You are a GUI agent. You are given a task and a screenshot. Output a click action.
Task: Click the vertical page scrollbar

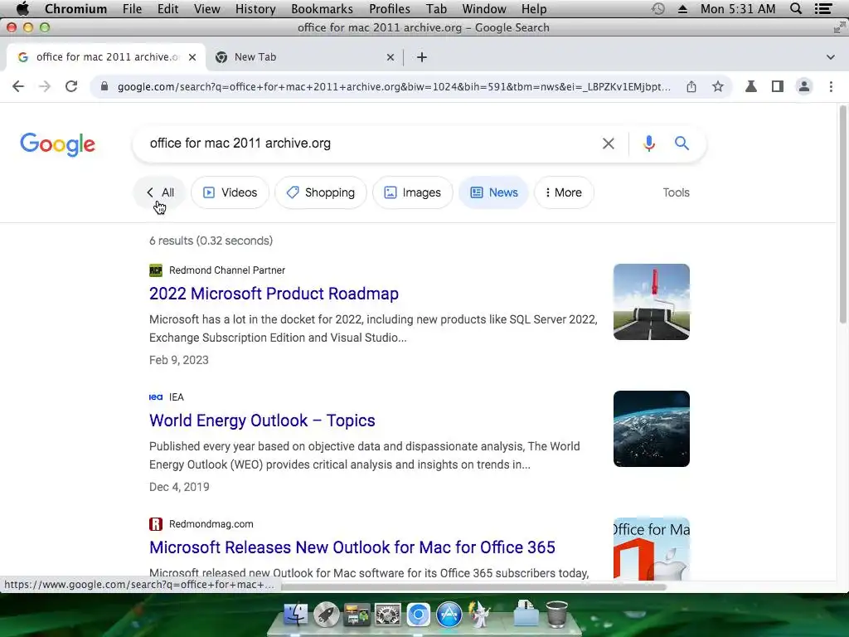842,215
